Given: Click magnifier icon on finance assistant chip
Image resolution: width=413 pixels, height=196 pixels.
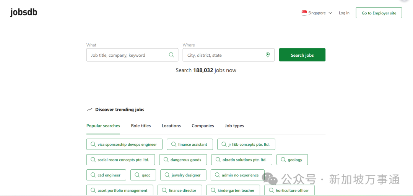Looking at the screenshot, I should (x=174, y=144).
